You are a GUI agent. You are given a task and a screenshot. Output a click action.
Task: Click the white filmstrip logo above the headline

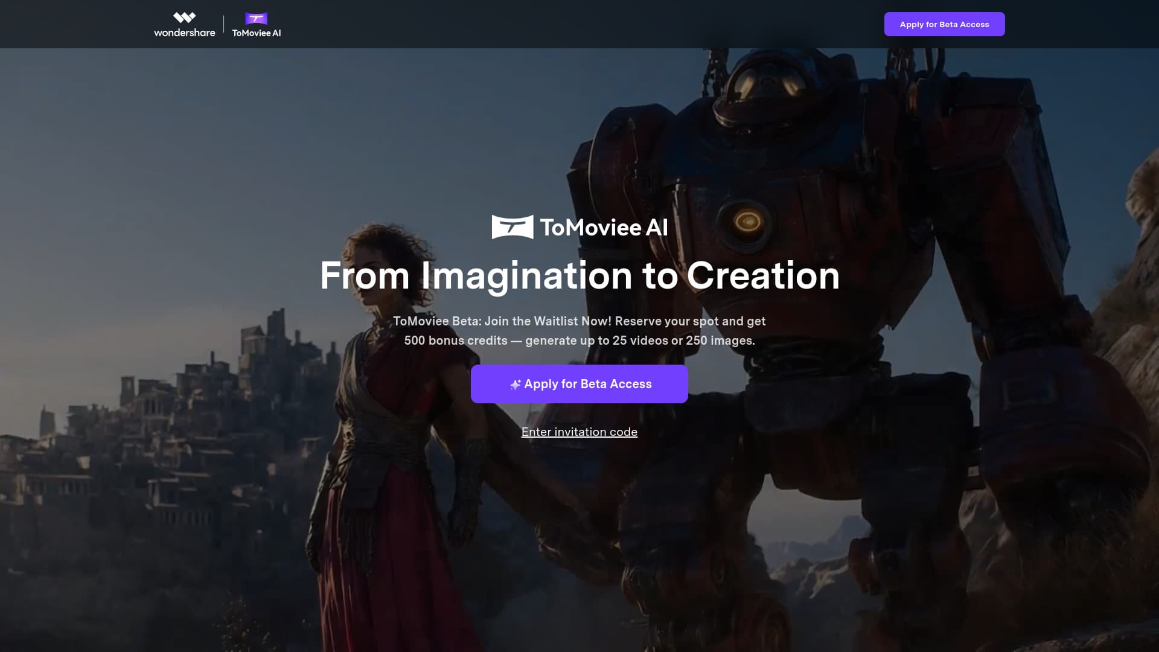512,228
